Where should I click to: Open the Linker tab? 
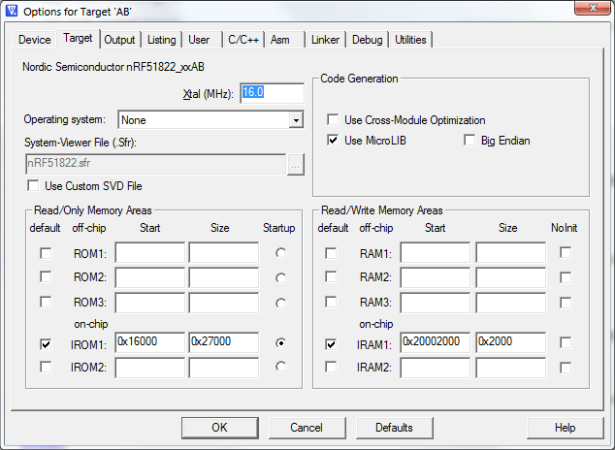(x=325, y=40)
